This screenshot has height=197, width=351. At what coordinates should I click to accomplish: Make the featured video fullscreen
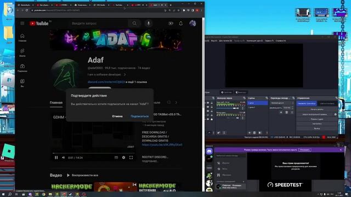click(131, 158)
